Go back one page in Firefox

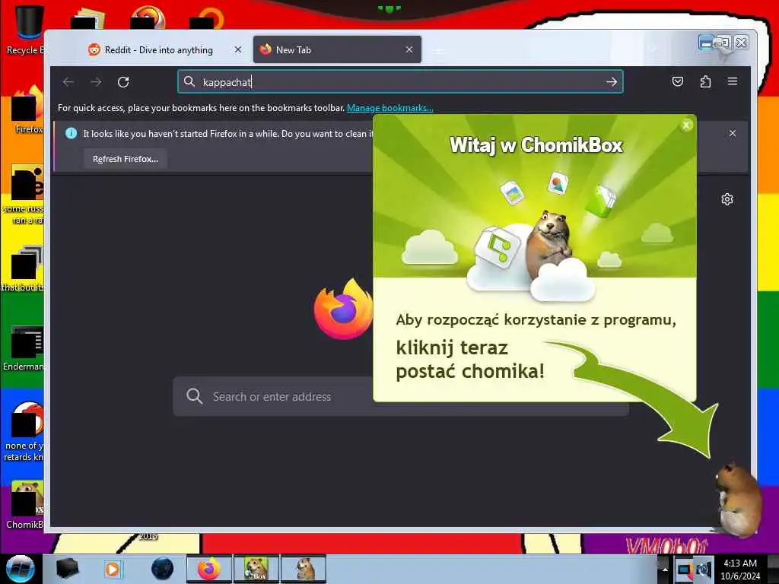(68, 82)
